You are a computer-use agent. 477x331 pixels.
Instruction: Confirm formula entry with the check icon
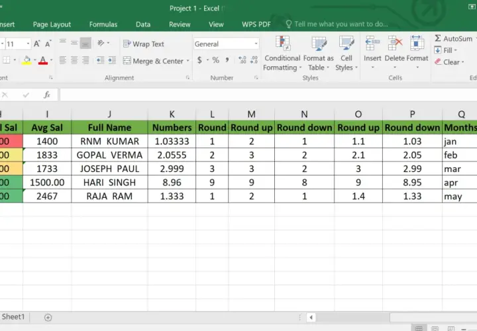point(26,95)
